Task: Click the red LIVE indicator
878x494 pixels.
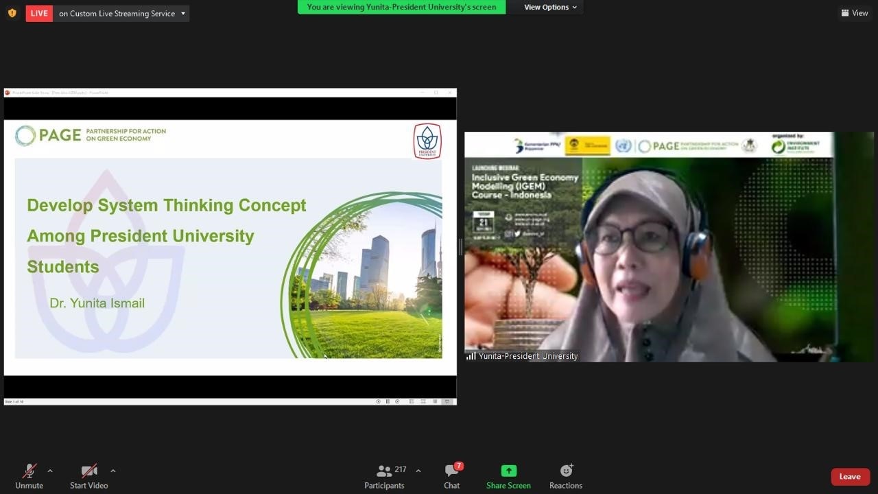Action: [39, 13]
